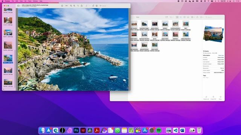Open the Preview application menu
Image resolution: width=241 pixels, height=135 pixels.
[8, 1]
